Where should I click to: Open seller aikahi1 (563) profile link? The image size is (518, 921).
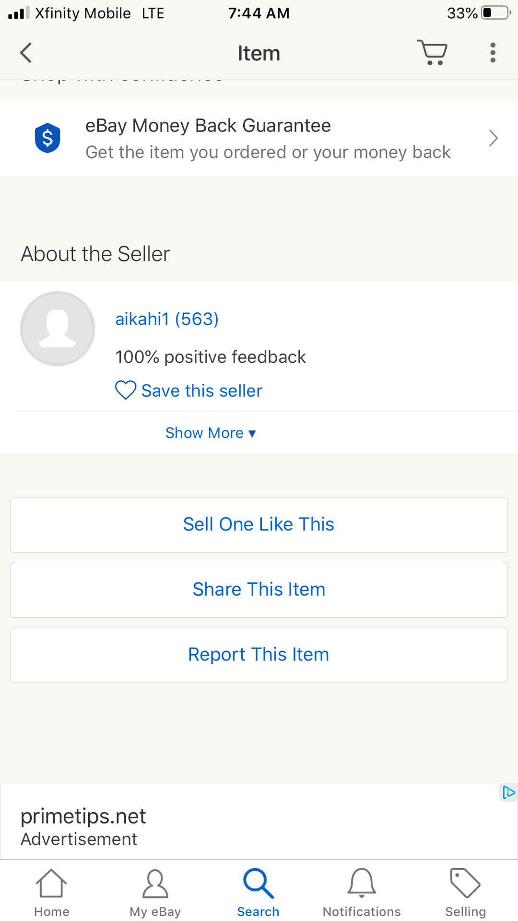click(167, 319)
